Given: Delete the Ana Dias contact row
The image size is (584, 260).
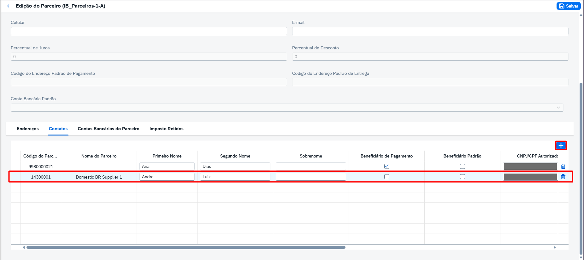Looking at the screenshot, I should click(563, 166).
